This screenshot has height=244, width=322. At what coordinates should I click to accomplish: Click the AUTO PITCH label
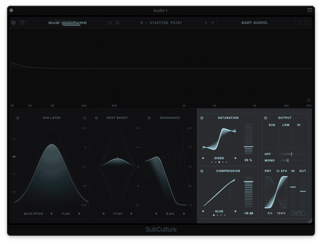[33, 214]
